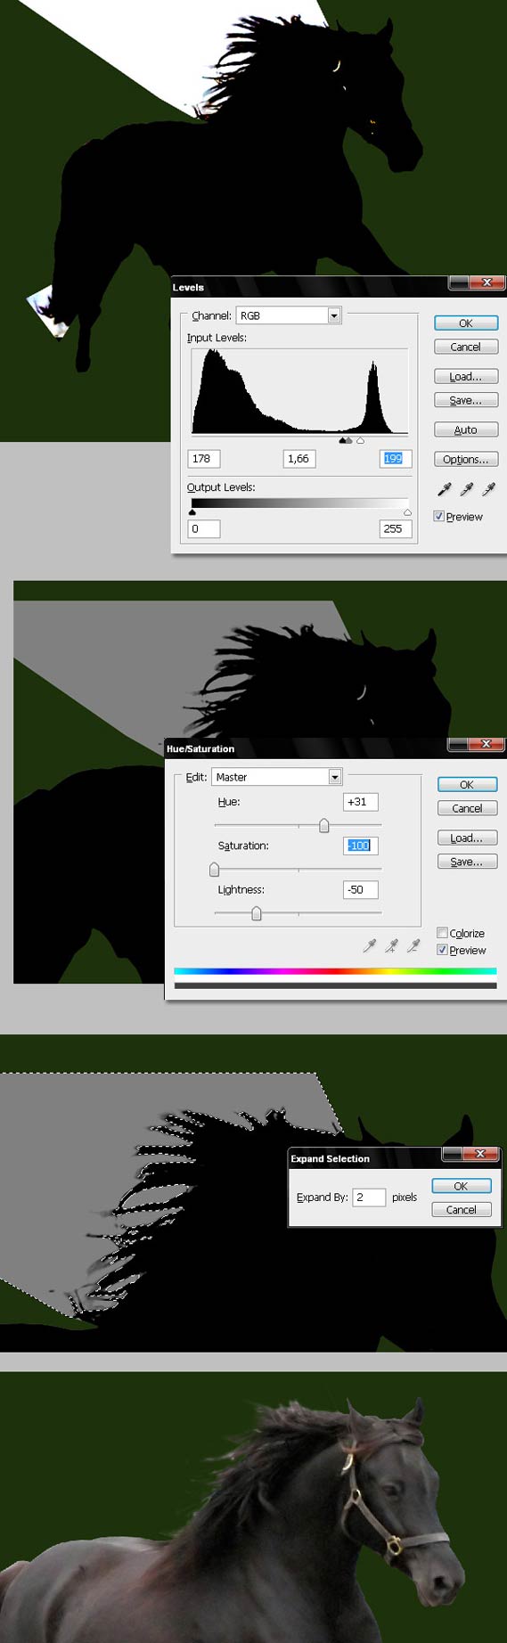Open the Edit Master dropdown
507x1643 pixels.
(277, 777)
